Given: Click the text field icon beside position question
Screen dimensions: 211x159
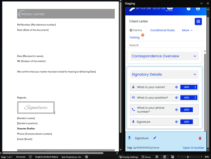Looking at the screenshot, I should click(133, 98).
